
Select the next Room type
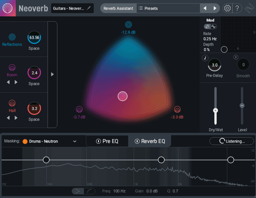(x=16, y=82)
